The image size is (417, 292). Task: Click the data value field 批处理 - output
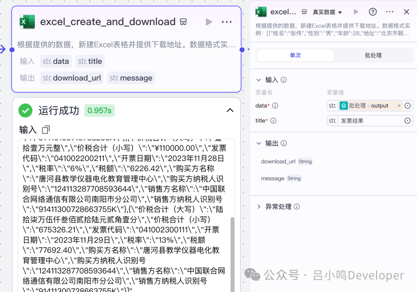click(x=370, y=105)
